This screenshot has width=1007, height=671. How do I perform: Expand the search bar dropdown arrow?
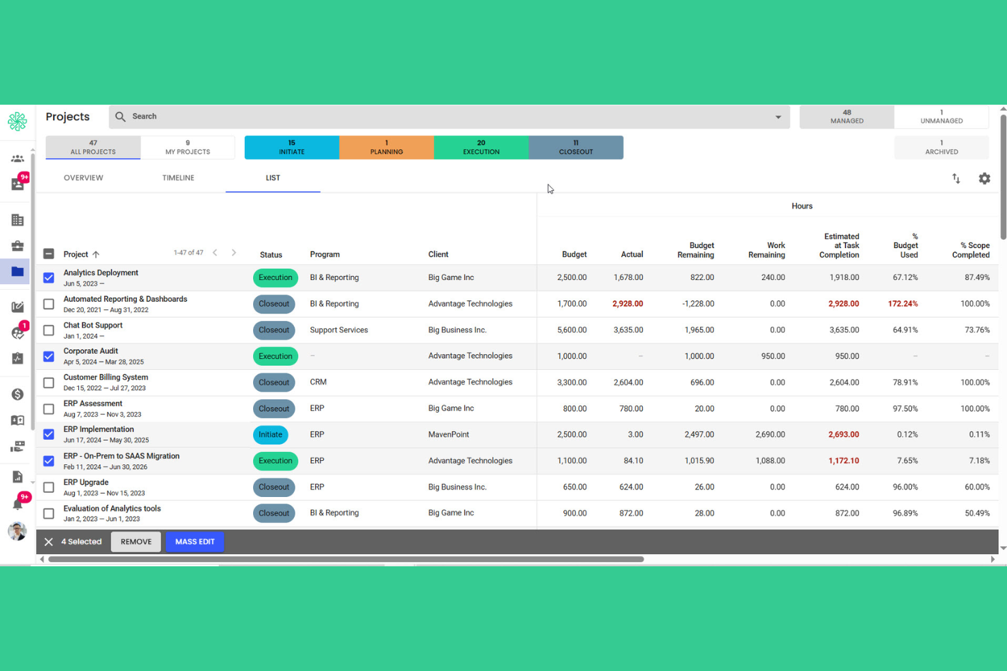(778, 117)
